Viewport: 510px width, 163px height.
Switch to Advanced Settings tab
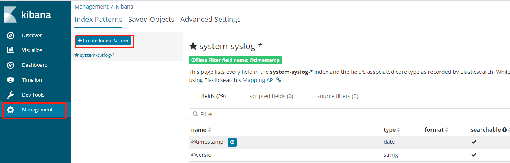(x=211, y=19)
